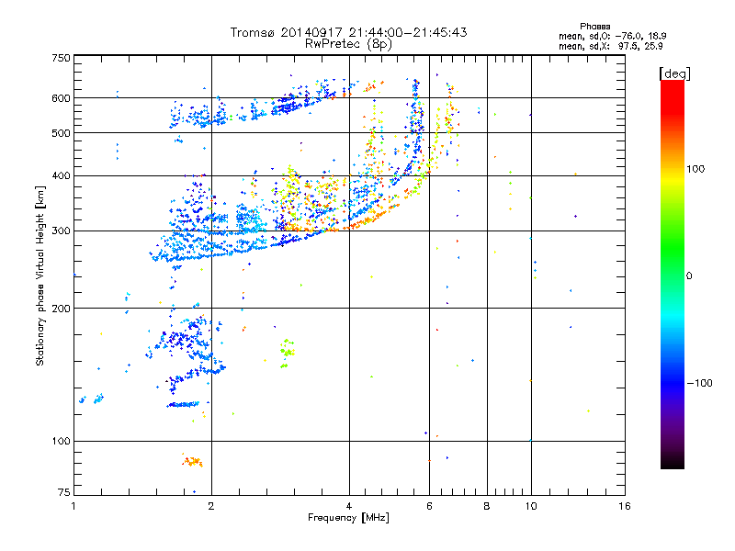Click the '10' frequency axis tick label
Screen dimensions: 735x551
tap(531, 506)
